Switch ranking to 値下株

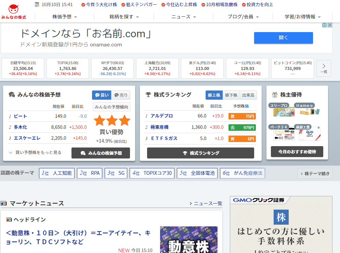point(231,95)
